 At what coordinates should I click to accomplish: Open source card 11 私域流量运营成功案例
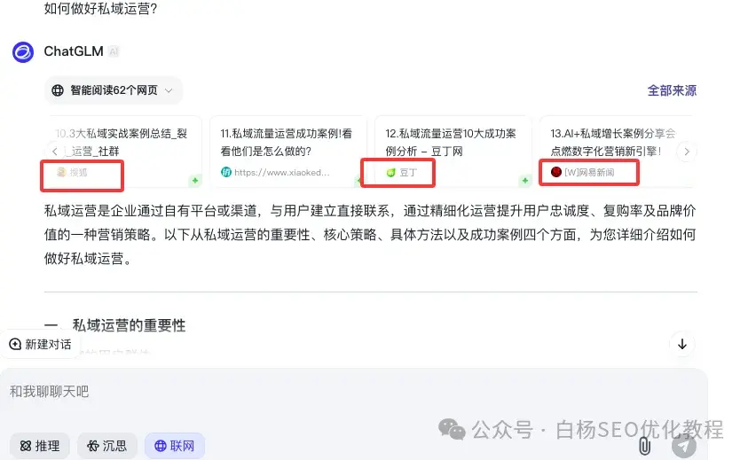288,152
